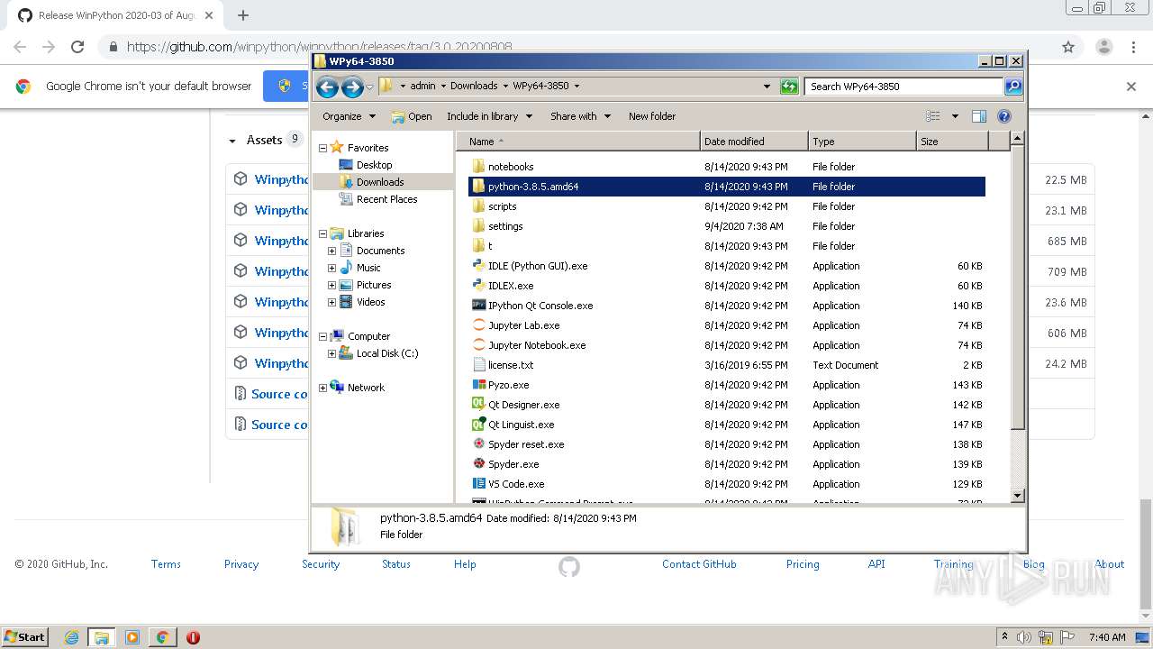Select the scripts folder icon
The image size is (1153, 649).
479,206
